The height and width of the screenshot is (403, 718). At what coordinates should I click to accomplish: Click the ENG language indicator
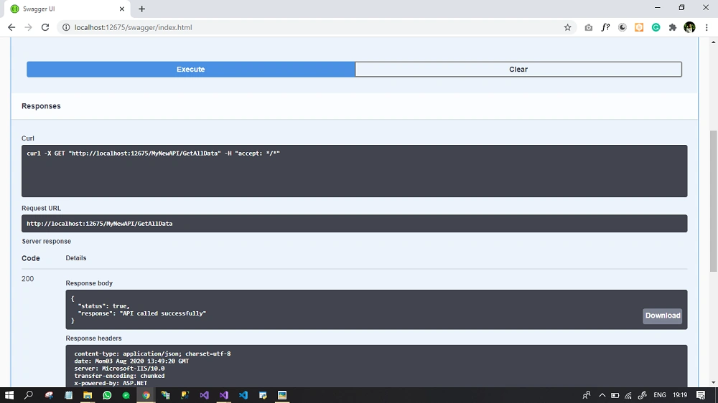[x=659, y=395]
